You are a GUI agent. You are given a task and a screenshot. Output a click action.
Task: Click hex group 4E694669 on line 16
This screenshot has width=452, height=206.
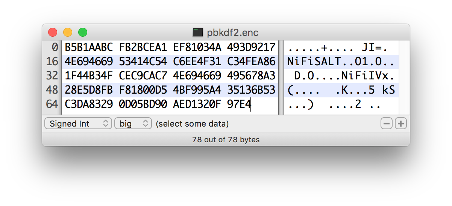(89, 61)
